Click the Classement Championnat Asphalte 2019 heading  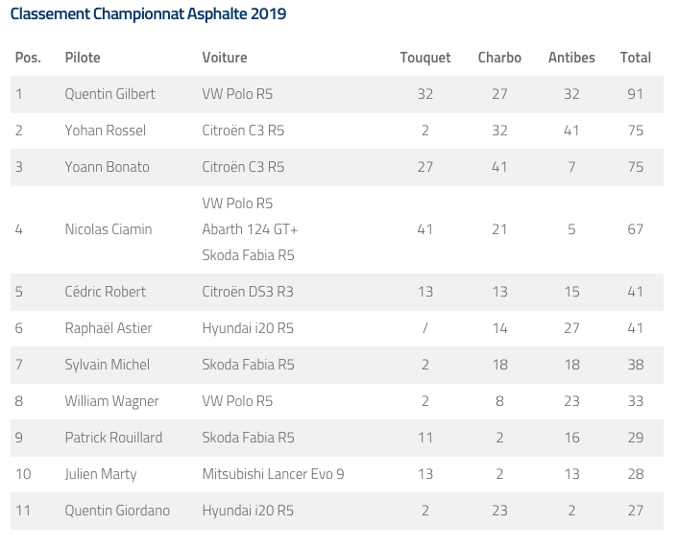(x=148, y=13)
